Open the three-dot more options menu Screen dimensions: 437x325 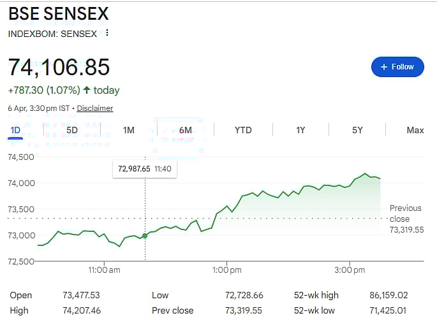[107, 33]
